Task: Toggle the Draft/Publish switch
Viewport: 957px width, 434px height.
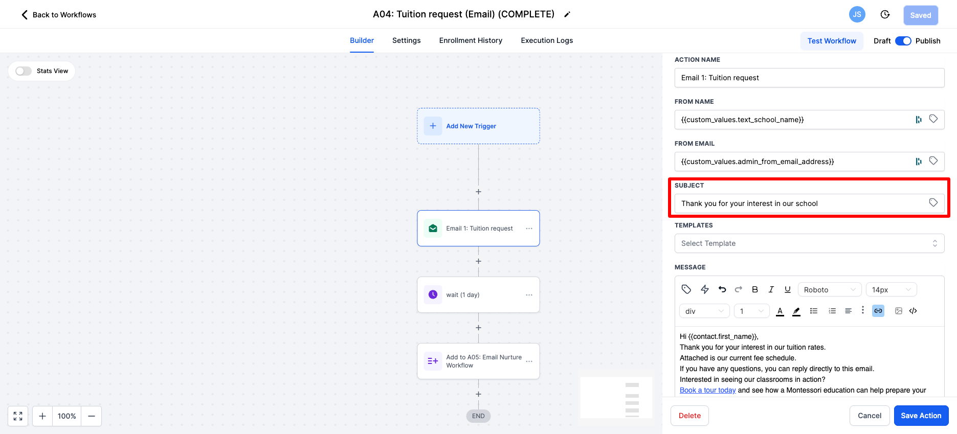Action: (x=903, y=41)
